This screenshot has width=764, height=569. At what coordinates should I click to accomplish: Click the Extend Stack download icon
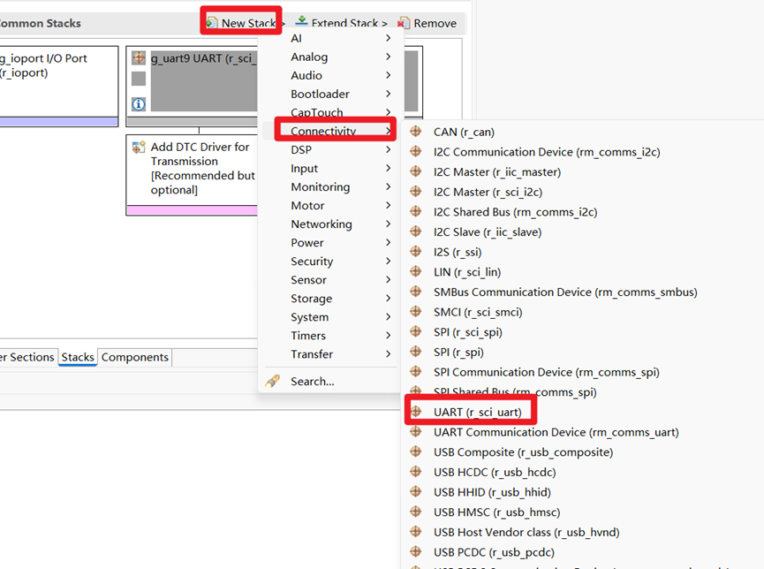pyautogui.click(x=301, y=21)
